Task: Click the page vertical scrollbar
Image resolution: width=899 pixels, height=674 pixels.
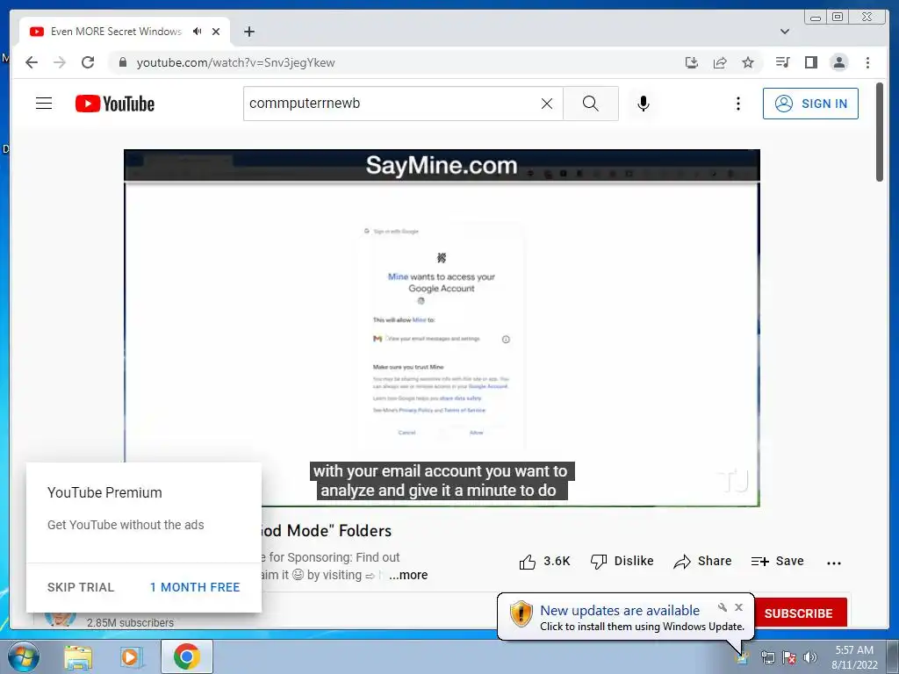Action: point(880,132)
